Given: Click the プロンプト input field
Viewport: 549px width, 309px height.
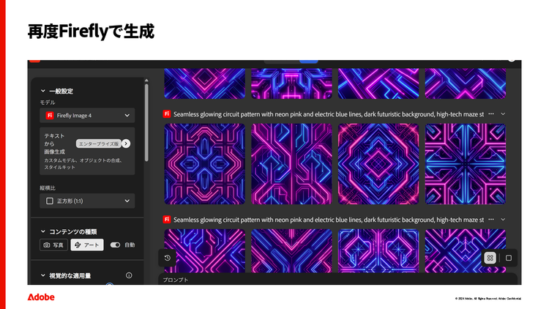Looking at the screenshot, I should (x=338, y=279).
